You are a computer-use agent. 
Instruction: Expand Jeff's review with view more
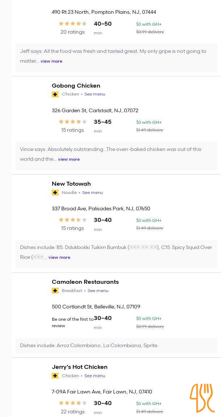pyautogui.click(x=51, y=61)
